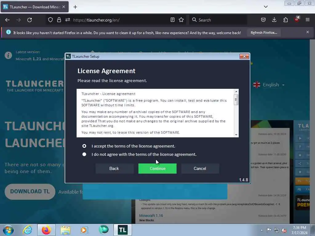Screen dimensions: 315x236
Task: Click the muted volume tray icon
Action: 284,230
